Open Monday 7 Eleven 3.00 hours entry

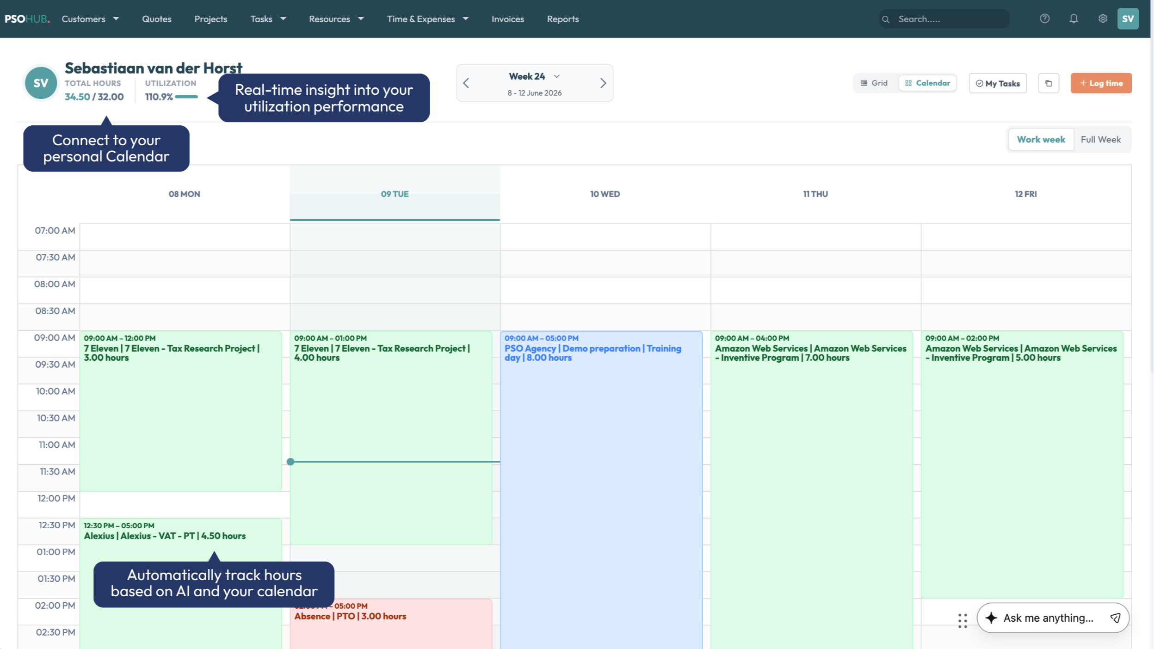[180, 411]
